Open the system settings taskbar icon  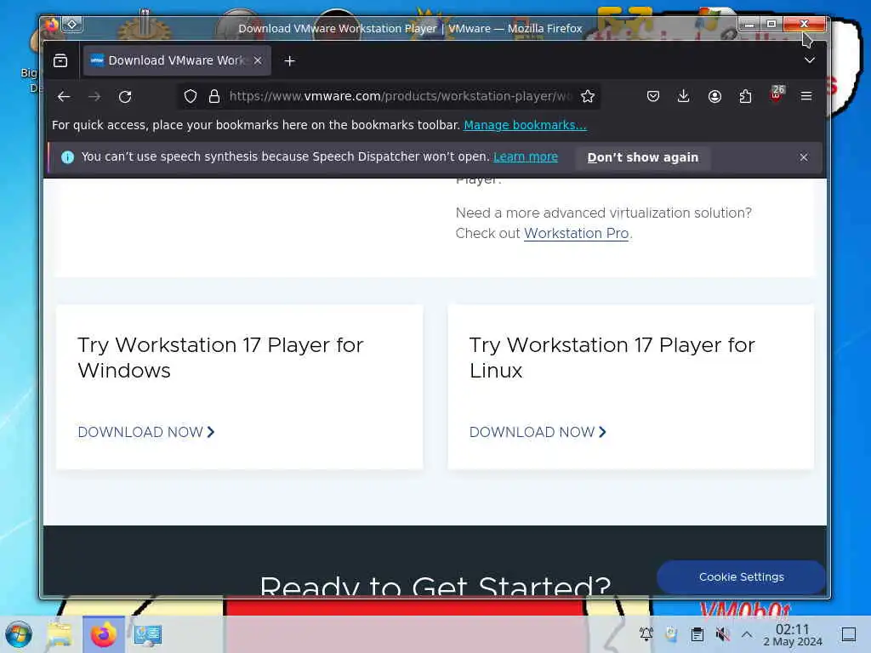click(148, 634)
